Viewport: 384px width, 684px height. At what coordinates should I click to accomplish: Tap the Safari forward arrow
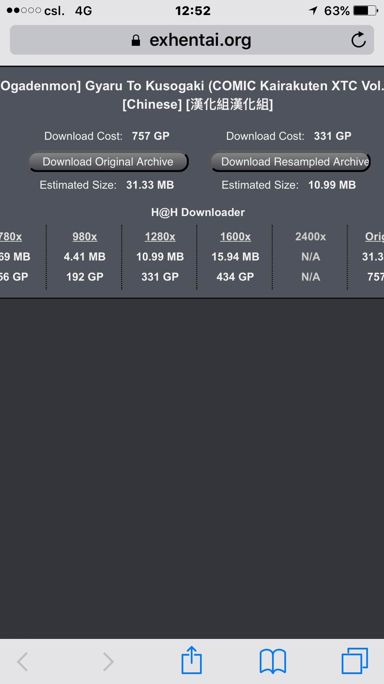[108, 661]
